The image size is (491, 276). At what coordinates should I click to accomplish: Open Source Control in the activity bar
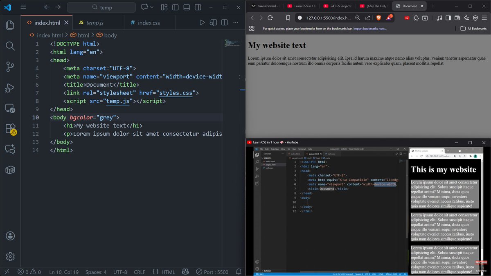(10, 67)
